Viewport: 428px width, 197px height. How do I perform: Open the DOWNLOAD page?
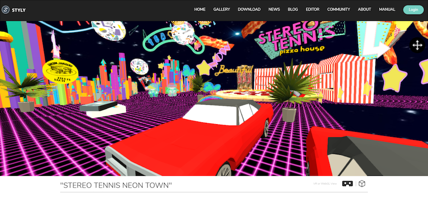(249, 9)
